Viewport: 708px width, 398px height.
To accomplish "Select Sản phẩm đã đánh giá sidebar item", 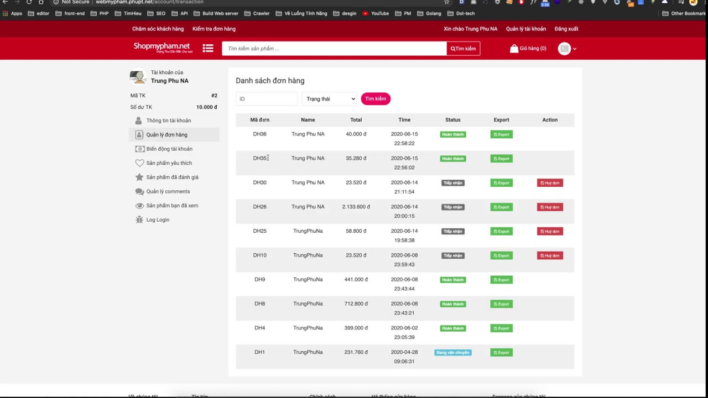I will click(174, 177).
